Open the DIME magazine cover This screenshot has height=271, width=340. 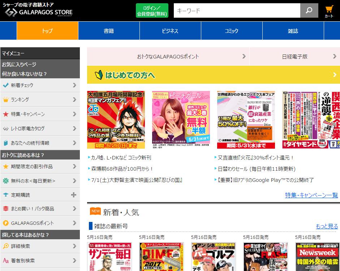162,257
